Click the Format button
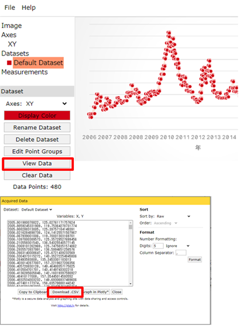This screenshot has height=327, width=250. 195,260
